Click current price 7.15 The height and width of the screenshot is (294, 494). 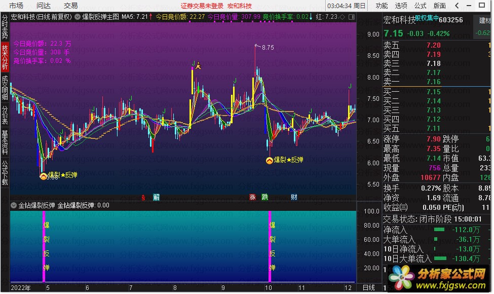(393, 33)
